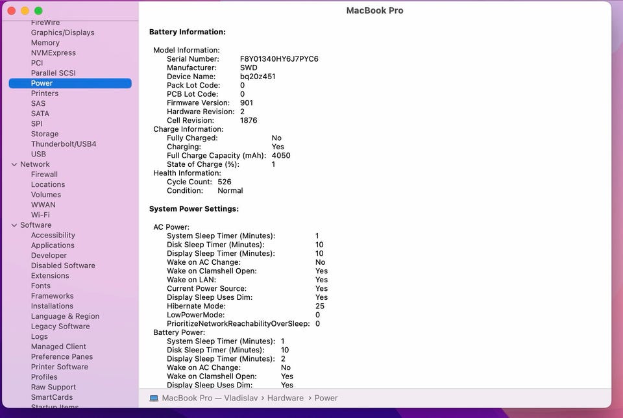Open Thunderbolt/USB4 entry
Image resolution: width=623 pixels, height=418 pixels.
(x=64, y=144)
